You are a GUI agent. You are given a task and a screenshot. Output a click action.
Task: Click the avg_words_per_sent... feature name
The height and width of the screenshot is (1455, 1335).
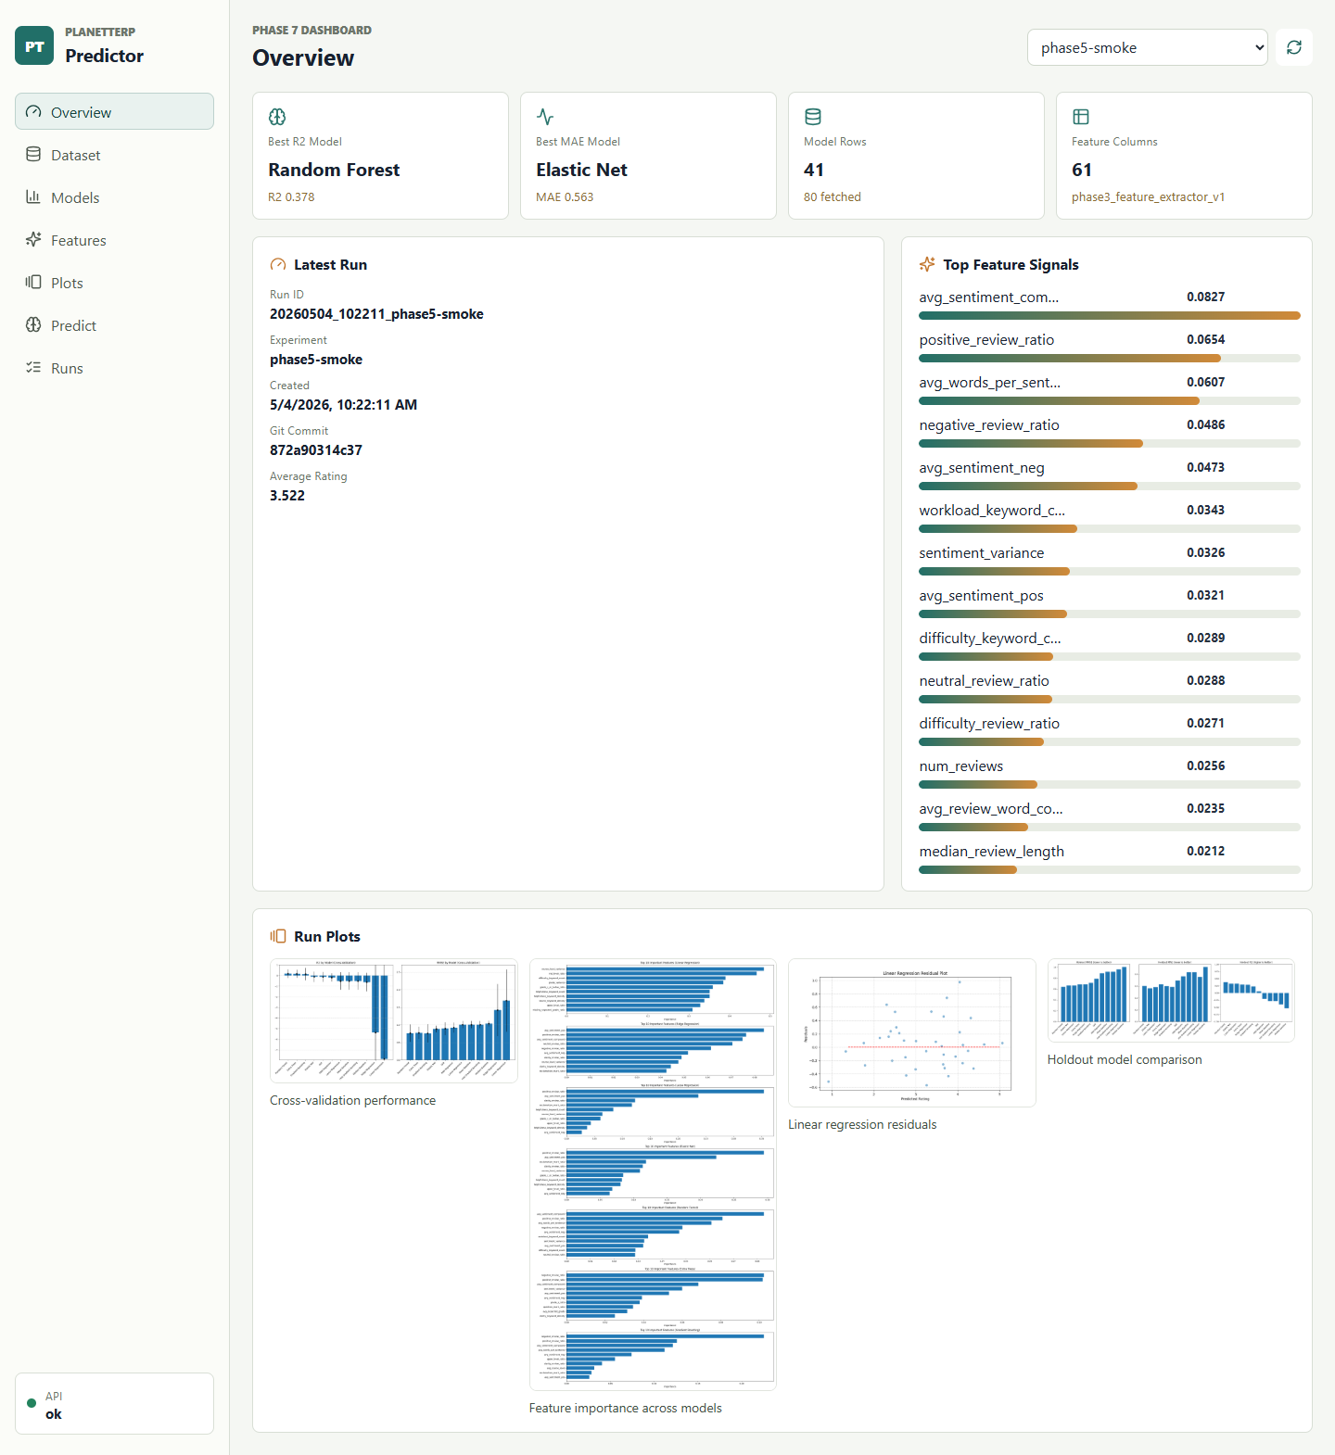click(x=989, y=382)
